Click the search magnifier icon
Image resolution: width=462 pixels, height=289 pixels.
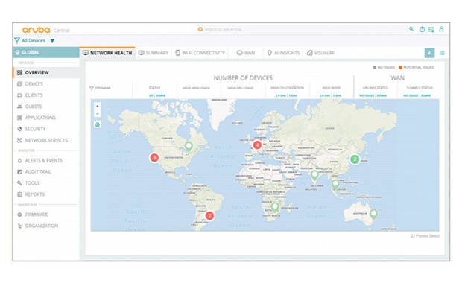point(411,29)
